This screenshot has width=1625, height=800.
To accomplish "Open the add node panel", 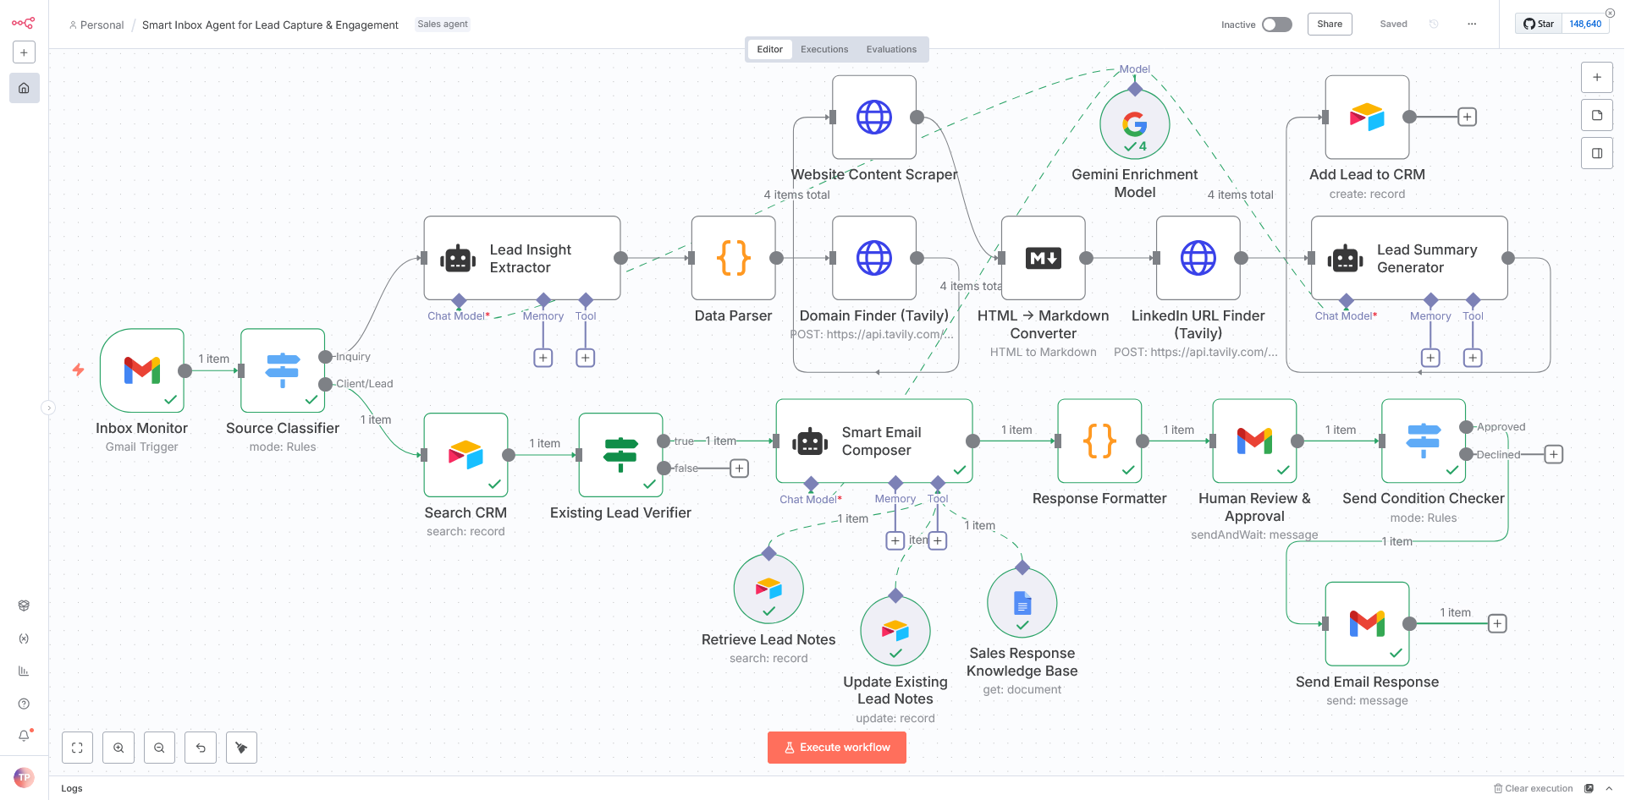I will tap(1596, 77).
